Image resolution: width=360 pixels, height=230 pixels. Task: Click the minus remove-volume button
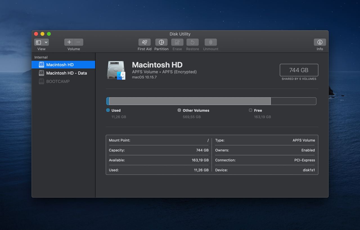pos(78,42)
